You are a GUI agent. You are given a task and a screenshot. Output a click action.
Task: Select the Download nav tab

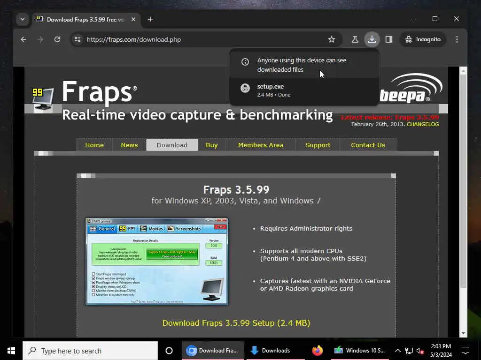tap(172, 145)
